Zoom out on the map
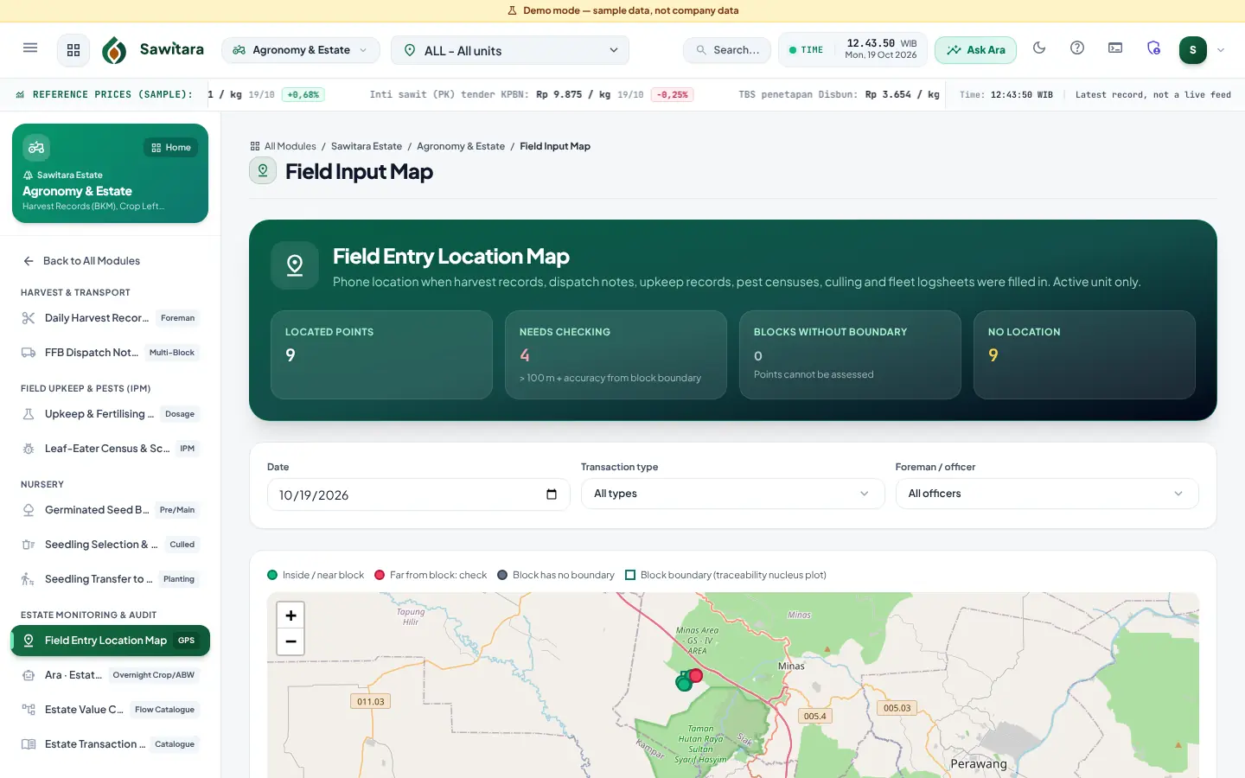The image size is (1245, 778). click(290, 641)
